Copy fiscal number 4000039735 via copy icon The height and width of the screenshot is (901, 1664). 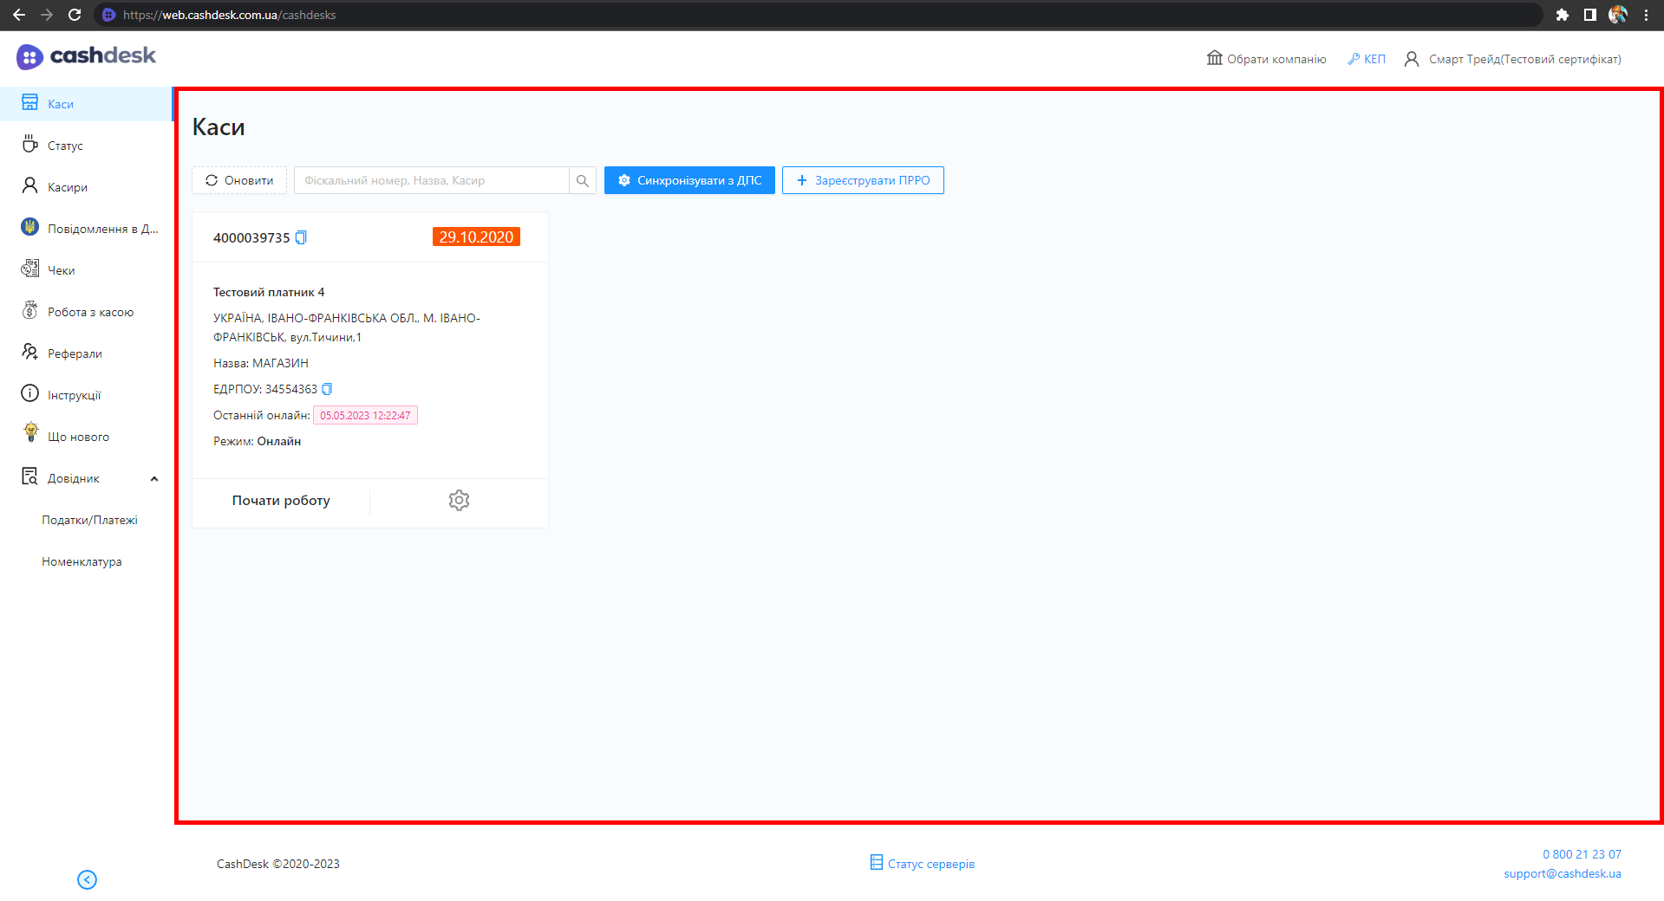tap(301, 237)
